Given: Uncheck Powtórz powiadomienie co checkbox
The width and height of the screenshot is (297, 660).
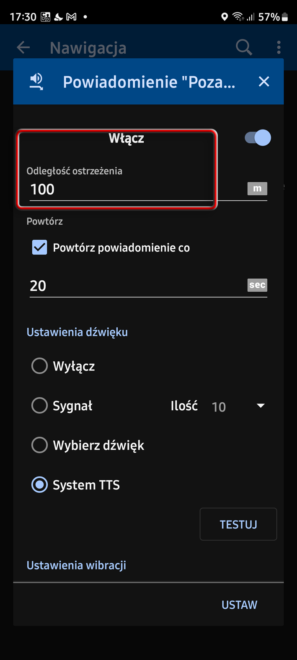Looking at the screenshot, I should click(40, 247).
